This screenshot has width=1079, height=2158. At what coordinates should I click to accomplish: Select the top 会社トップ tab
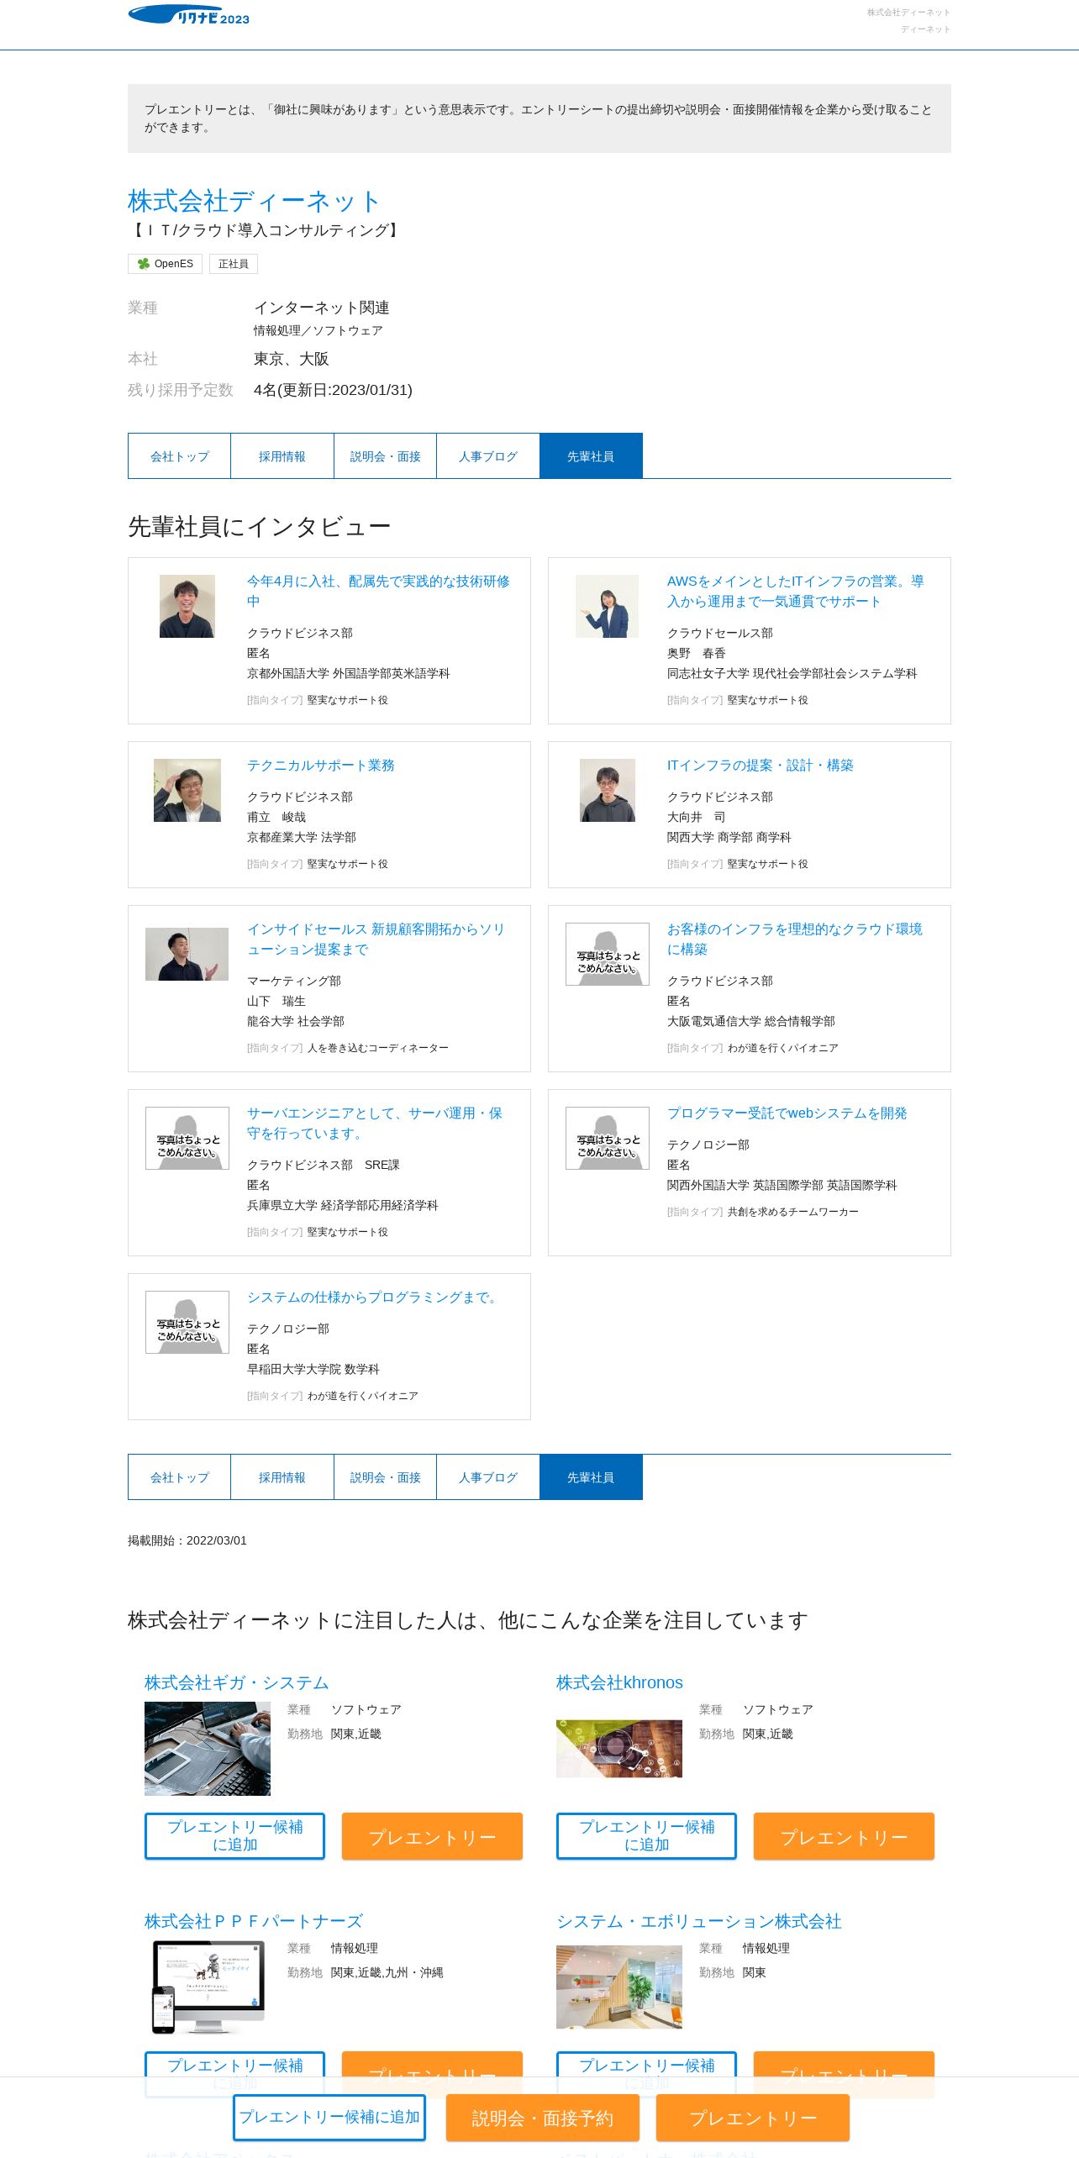coord(179,456)
